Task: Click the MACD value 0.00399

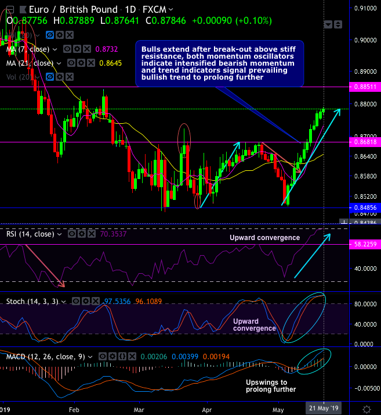Action: (x=185, y=357)
